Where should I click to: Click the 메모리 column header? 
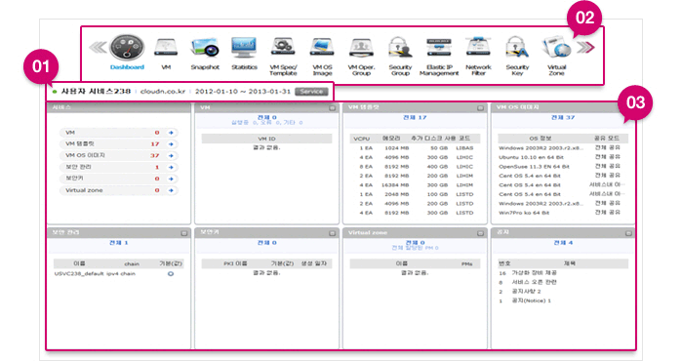pyautogui.click(x=391, y=139)
